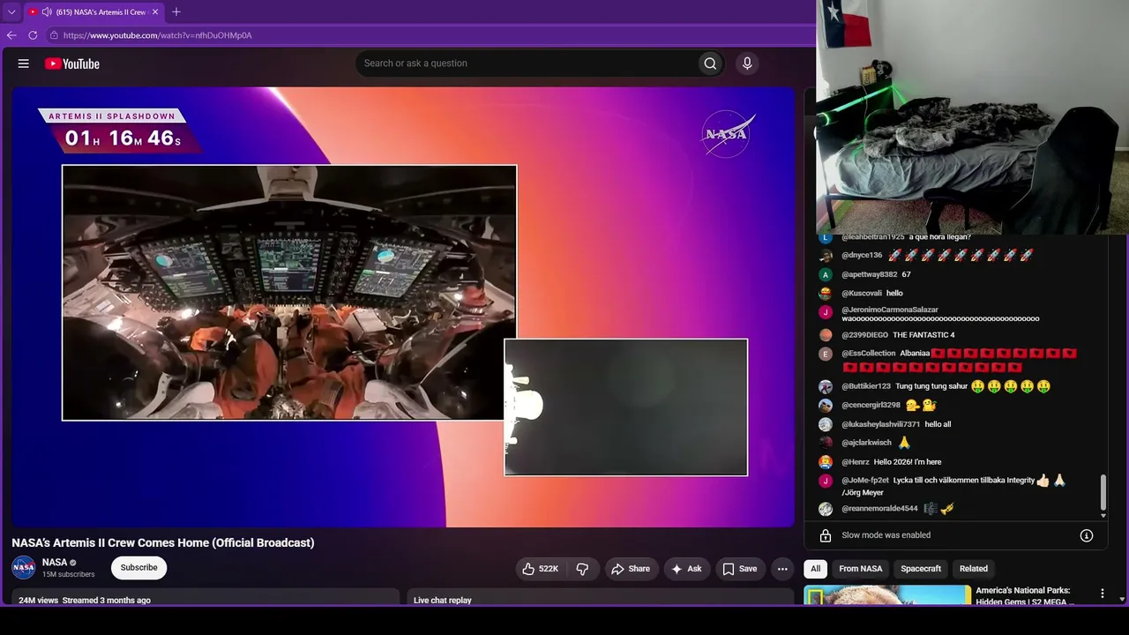Open @ajclarkwisch chat avatar

pos(826,443)
